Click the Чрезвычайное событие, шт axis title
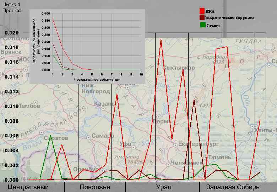Screen dimensions: 277x192 pyautogui.click(x=97, y=80)
